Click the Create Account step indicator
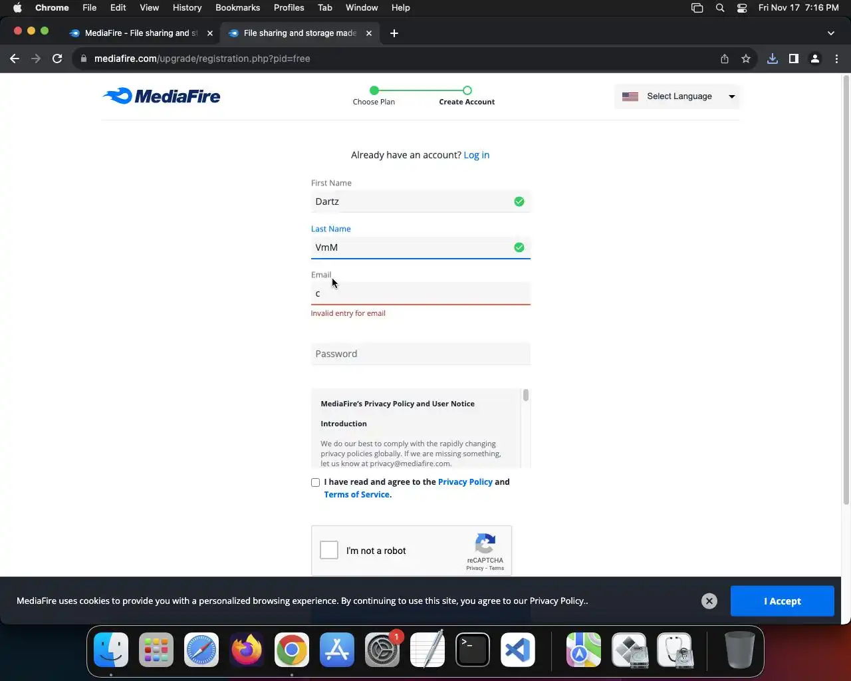This screenshot has width=851, height=681. (467, 96)
